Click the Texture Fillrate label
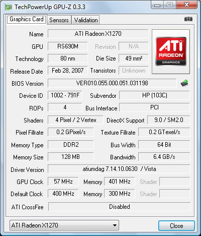The width and height of the screenshot is (201, 236). pos(118,133)
